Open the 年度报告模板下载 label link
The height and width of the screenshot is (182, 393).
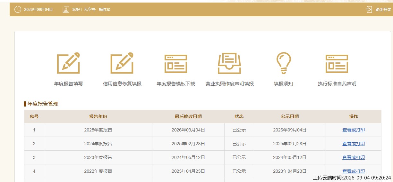pos(176,84)
